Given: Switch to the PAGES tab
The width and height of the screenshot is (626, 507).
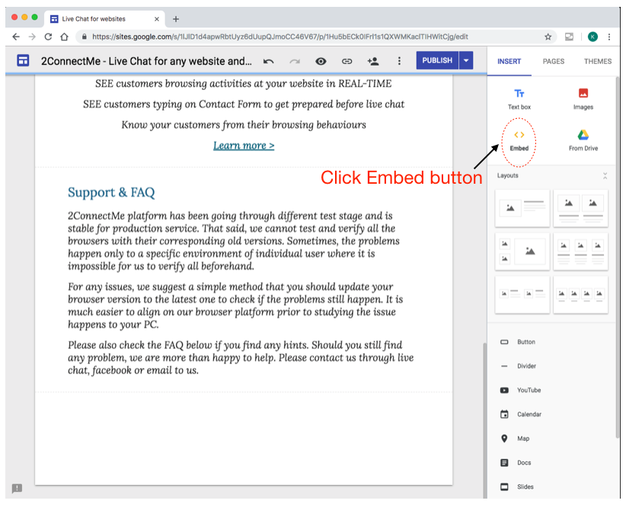Looking at the screenshot, I should click(x=554, y=61).
